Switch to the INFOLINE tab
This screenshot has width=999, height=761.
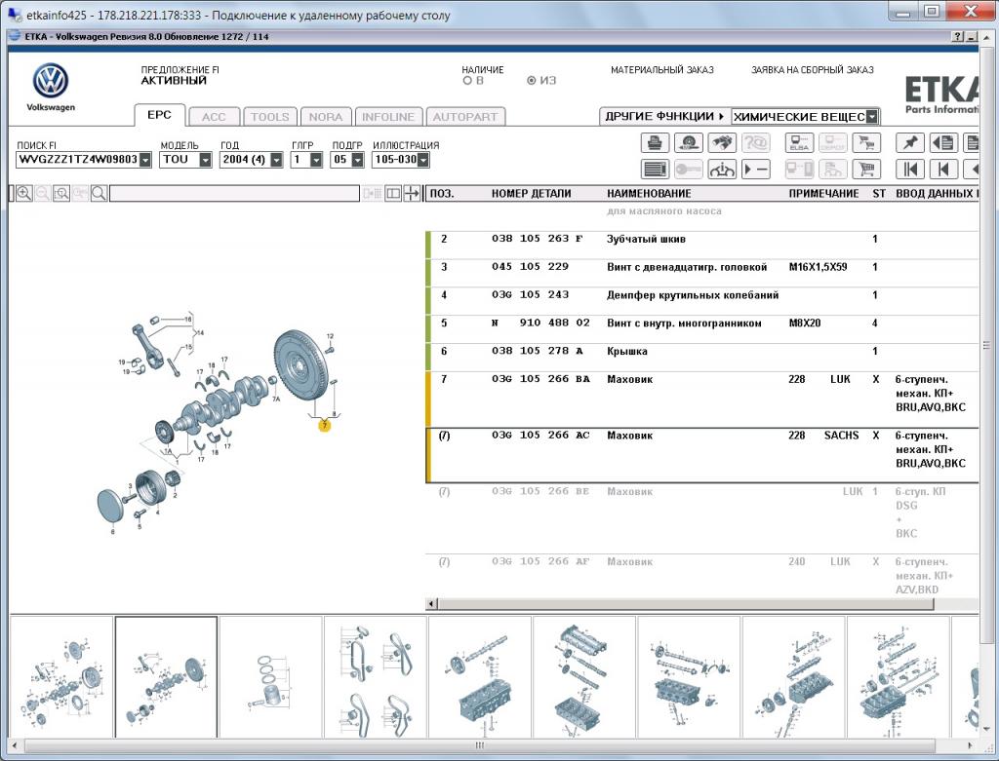coord(388,117)
